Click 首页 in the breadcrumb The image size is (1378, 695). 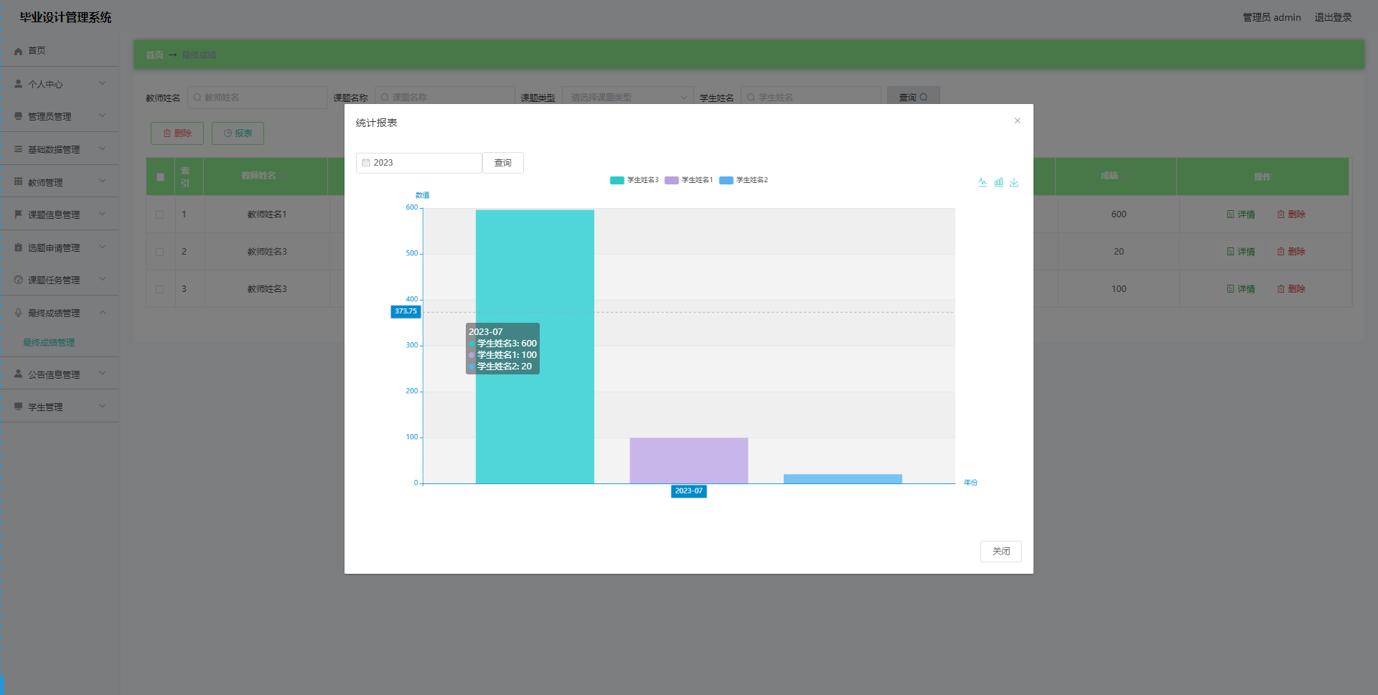[154, 55]
